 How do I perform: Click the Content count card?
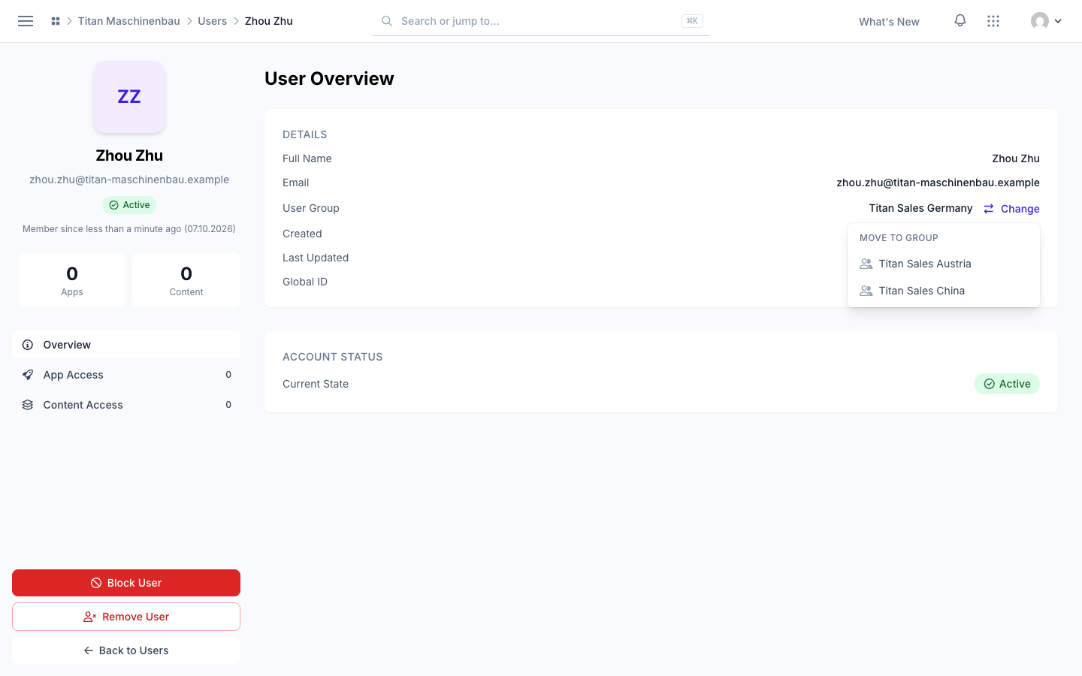pos(186,280)
